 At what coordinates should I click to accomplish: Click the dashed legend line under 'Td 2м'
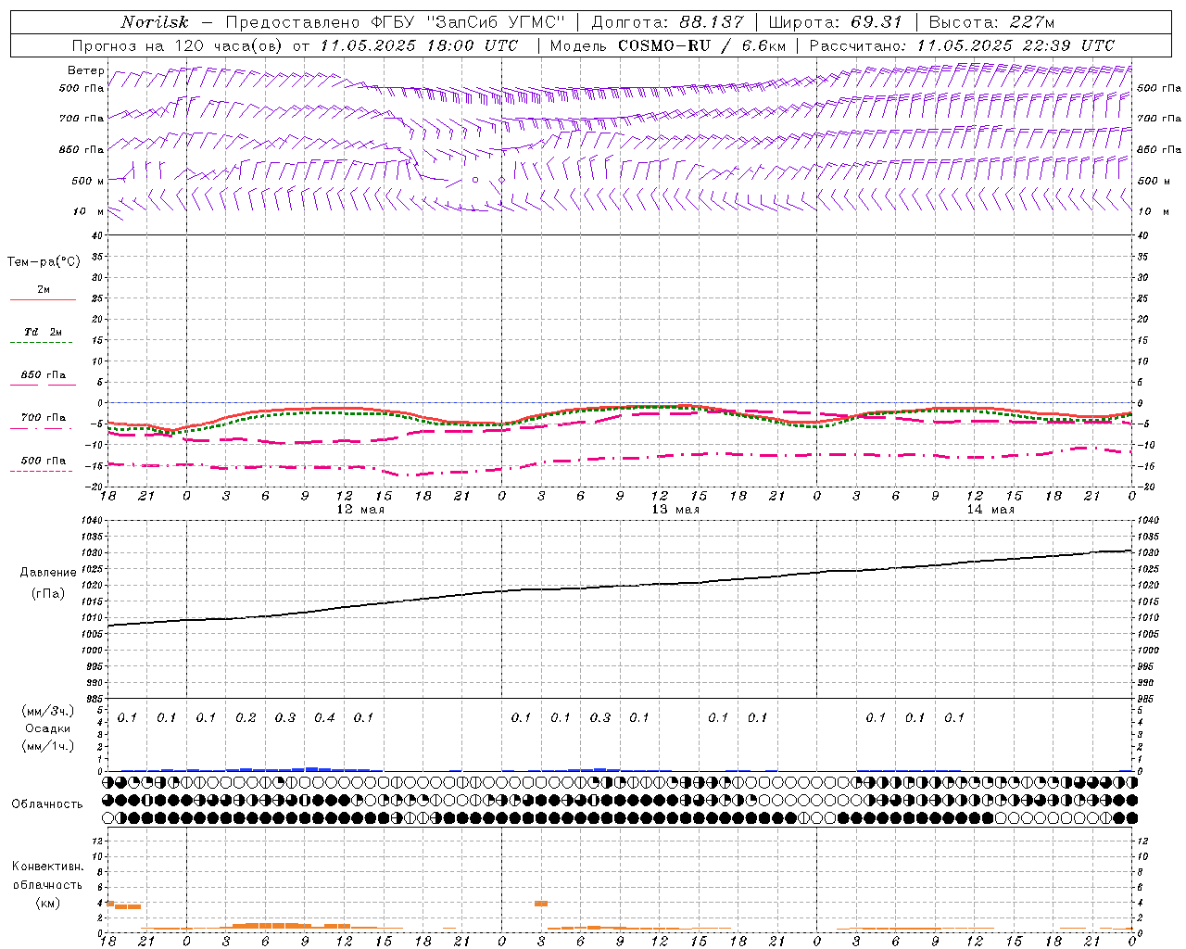[41, 343]
